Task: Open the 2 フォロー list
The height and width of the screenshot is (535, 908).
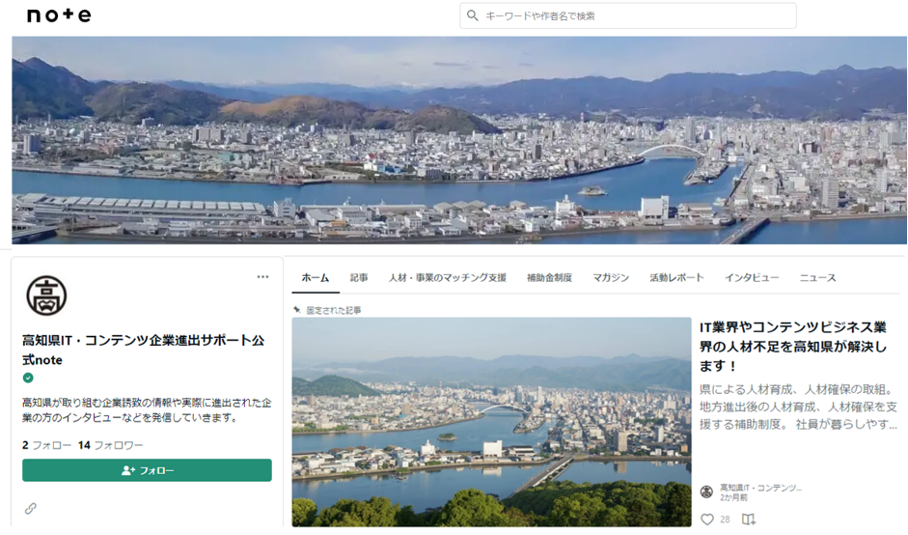Action: (46, 445)
